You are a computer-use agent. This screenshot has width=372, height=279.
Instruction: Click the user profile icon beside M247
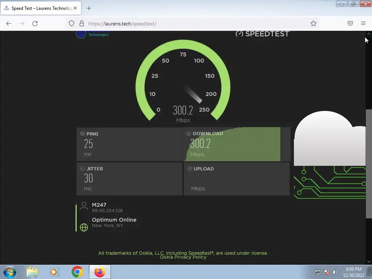84,206
